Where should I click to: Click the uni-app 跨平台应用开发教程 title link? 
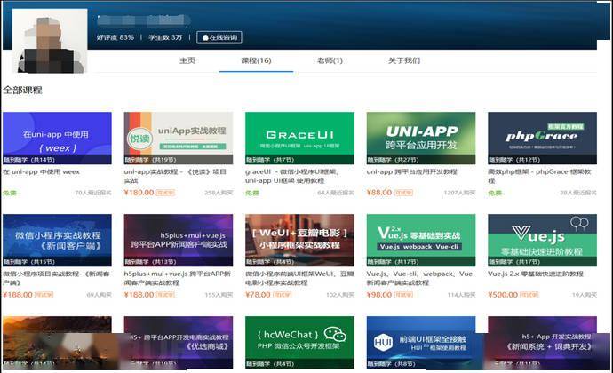(x=411, y=171)
